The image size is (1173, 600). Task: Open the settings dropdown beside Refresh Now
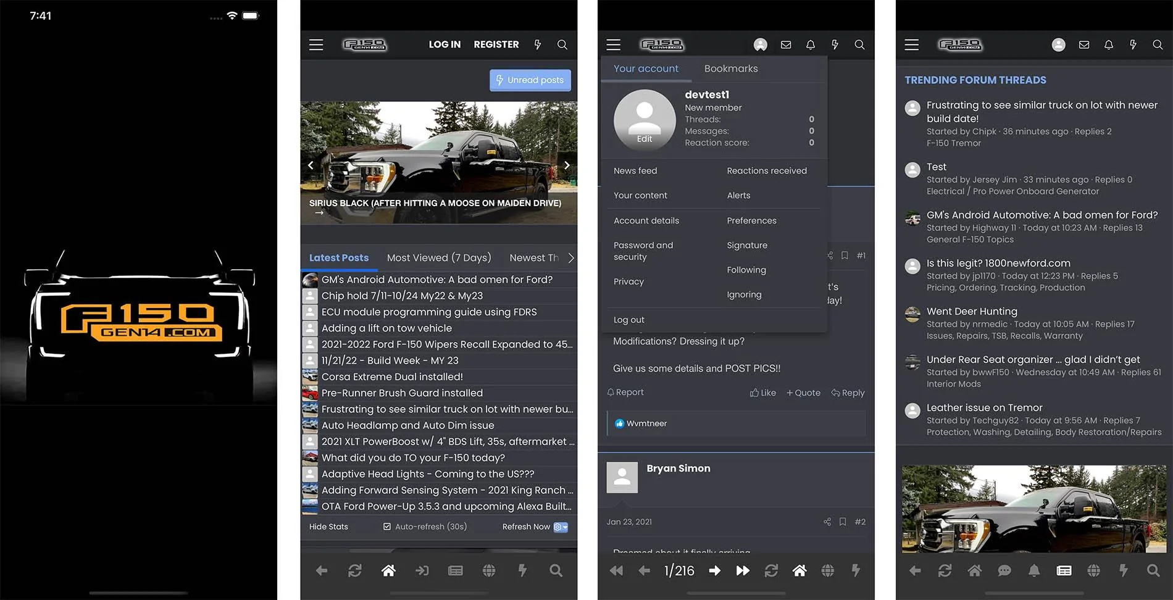[561, 527]
